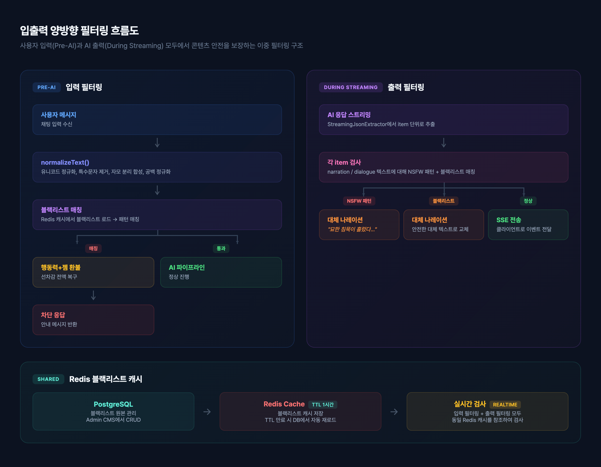Screen dimensions: 601x467
Task: Click the normalizeText() step box
Action: [157, 167]
